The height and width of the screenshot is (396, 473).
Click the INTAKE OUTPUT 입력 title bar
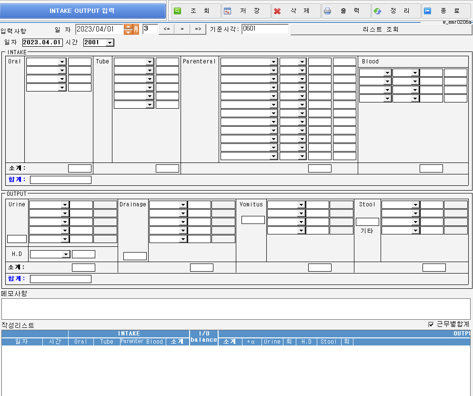click(x=83, y=11)
